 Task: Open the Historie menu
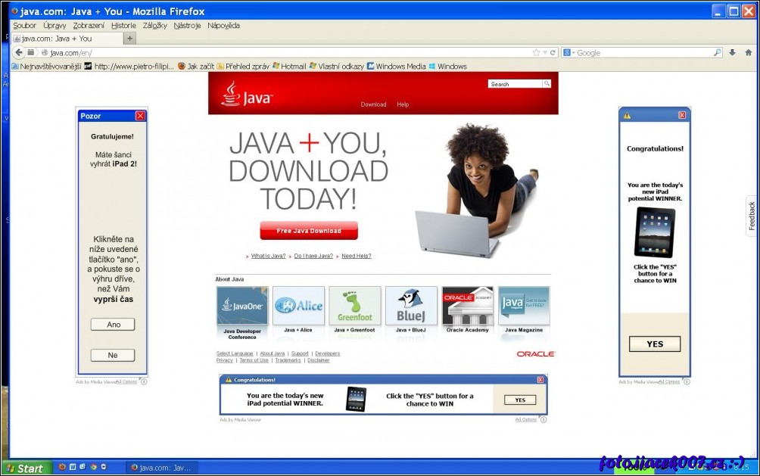(123, 26)
